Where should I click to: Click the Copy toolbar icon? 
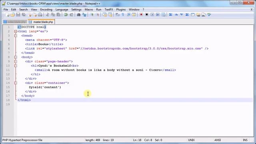53,15
